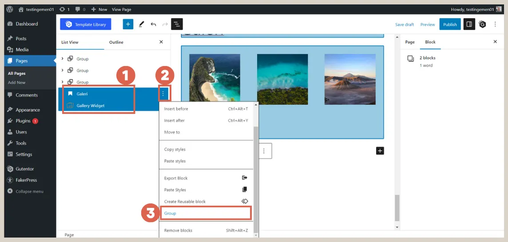The width and height of the screenshot is (508, 242).
Task: Click the blue Publish button
Action: [450, 24]
